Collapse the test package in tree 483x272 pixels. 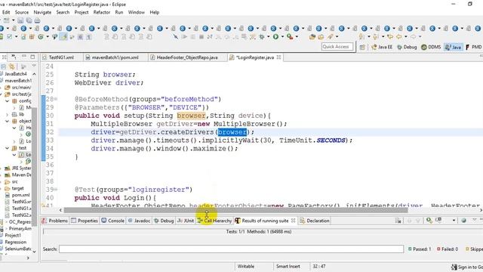coord(7,148)
